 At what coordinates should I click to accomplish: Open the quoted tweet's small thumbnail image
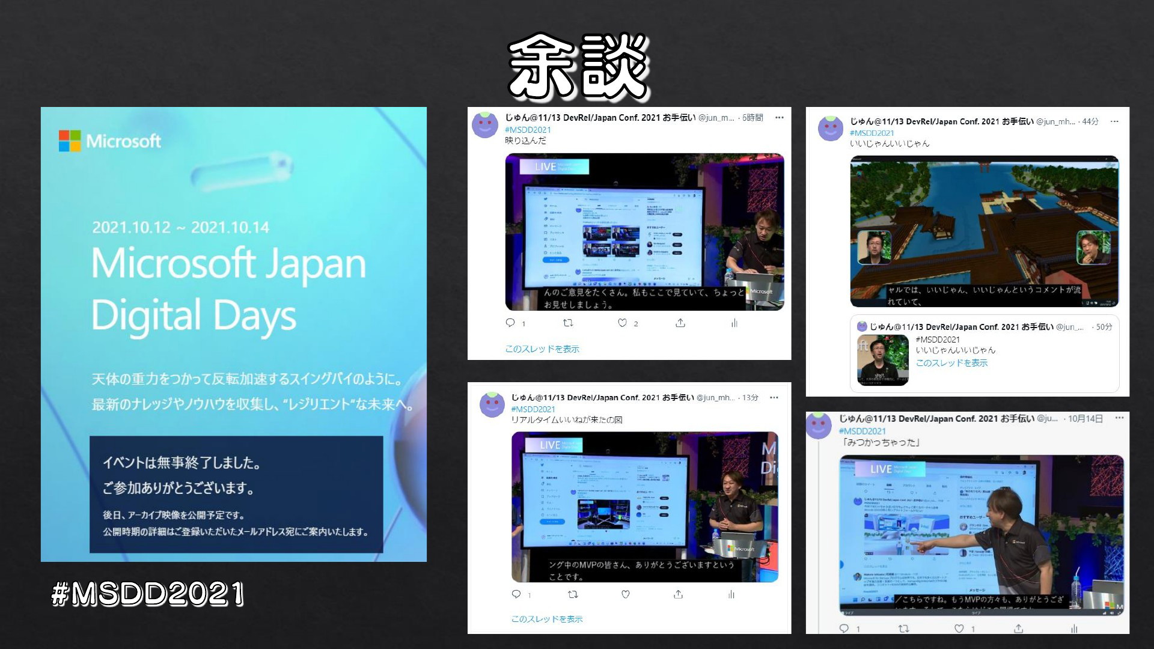coord(883,360)
